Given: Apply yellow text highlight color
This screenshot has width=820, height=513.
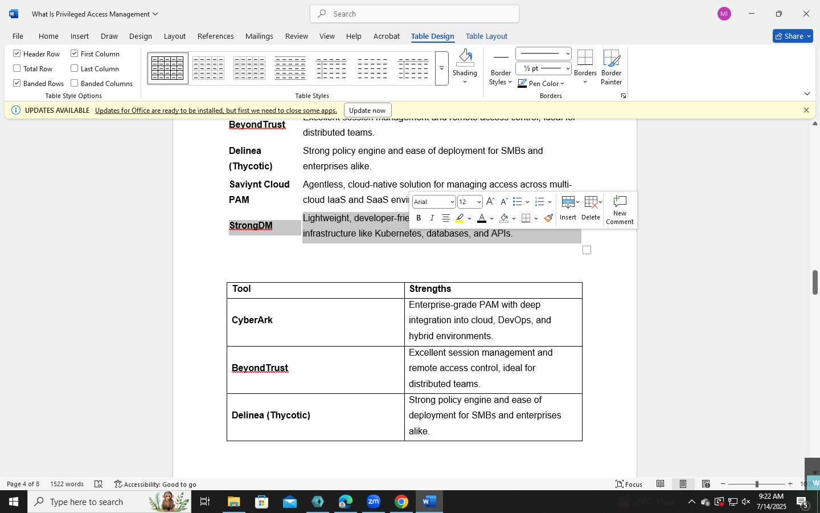Looking at the screenshot, I should [x=460, y=218].
